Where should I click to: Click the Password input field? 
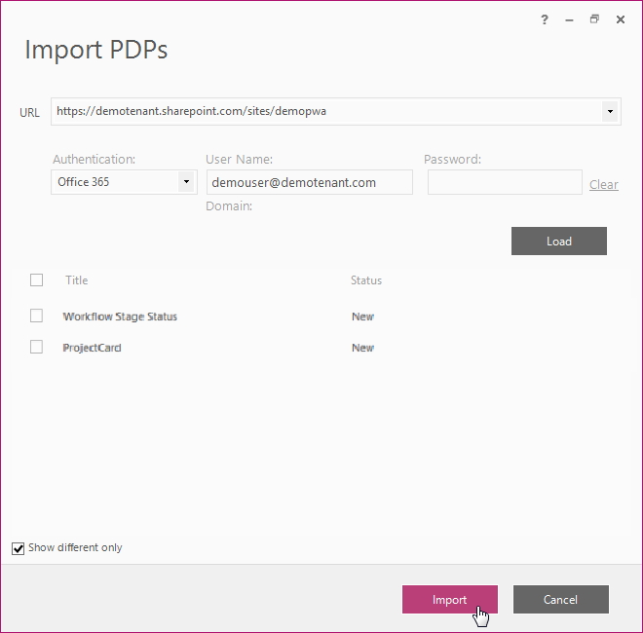504,182
